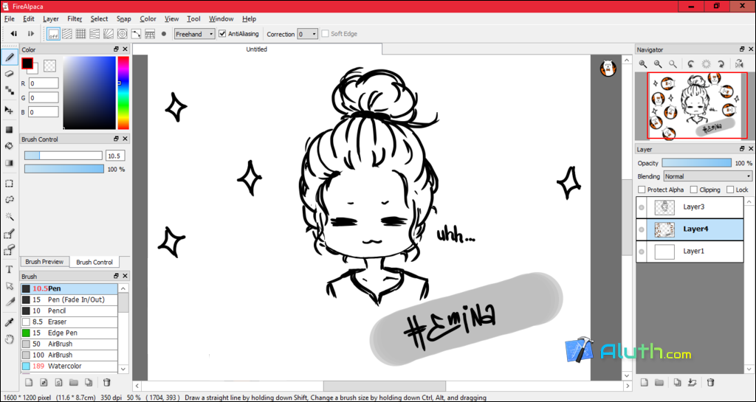Select the Magic Wand tool
Viewport: 756px width, 402px height.
[9, 217]
